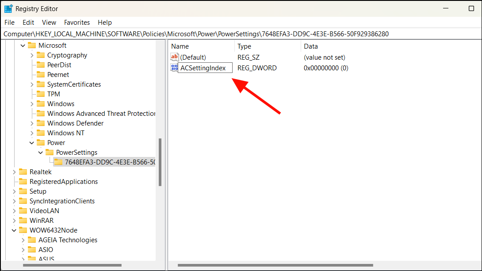
Task: Select the PowerSettings folder icon
Action: tap(50, 153)
